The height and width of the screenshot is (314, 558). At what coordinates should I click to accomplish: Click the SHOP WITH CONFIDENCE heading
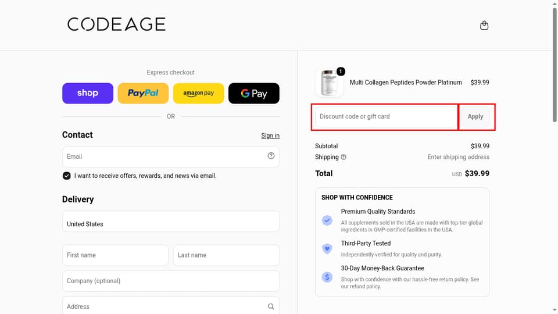click(357, 198)
